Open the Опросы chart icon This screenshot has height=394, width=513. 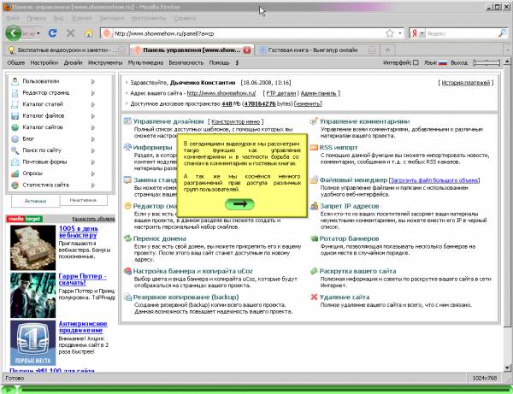click(x=15, y=173)
